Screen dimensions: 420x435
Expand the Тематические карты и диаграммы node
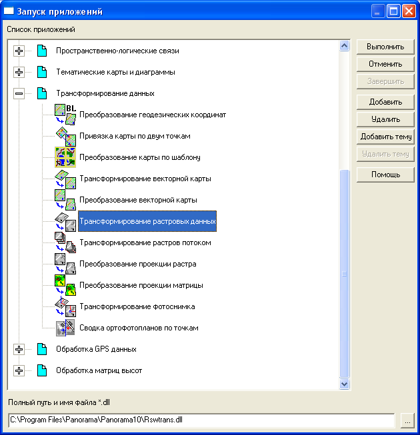[x=19, y=72]
